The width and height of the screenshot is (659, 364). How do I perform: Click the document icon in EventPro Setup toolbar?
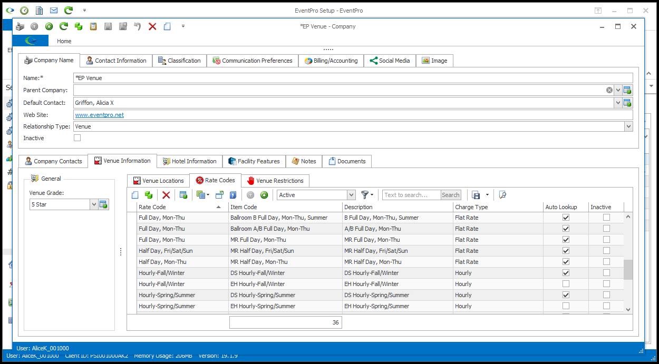pyautogui.click(x=39, y=11)
